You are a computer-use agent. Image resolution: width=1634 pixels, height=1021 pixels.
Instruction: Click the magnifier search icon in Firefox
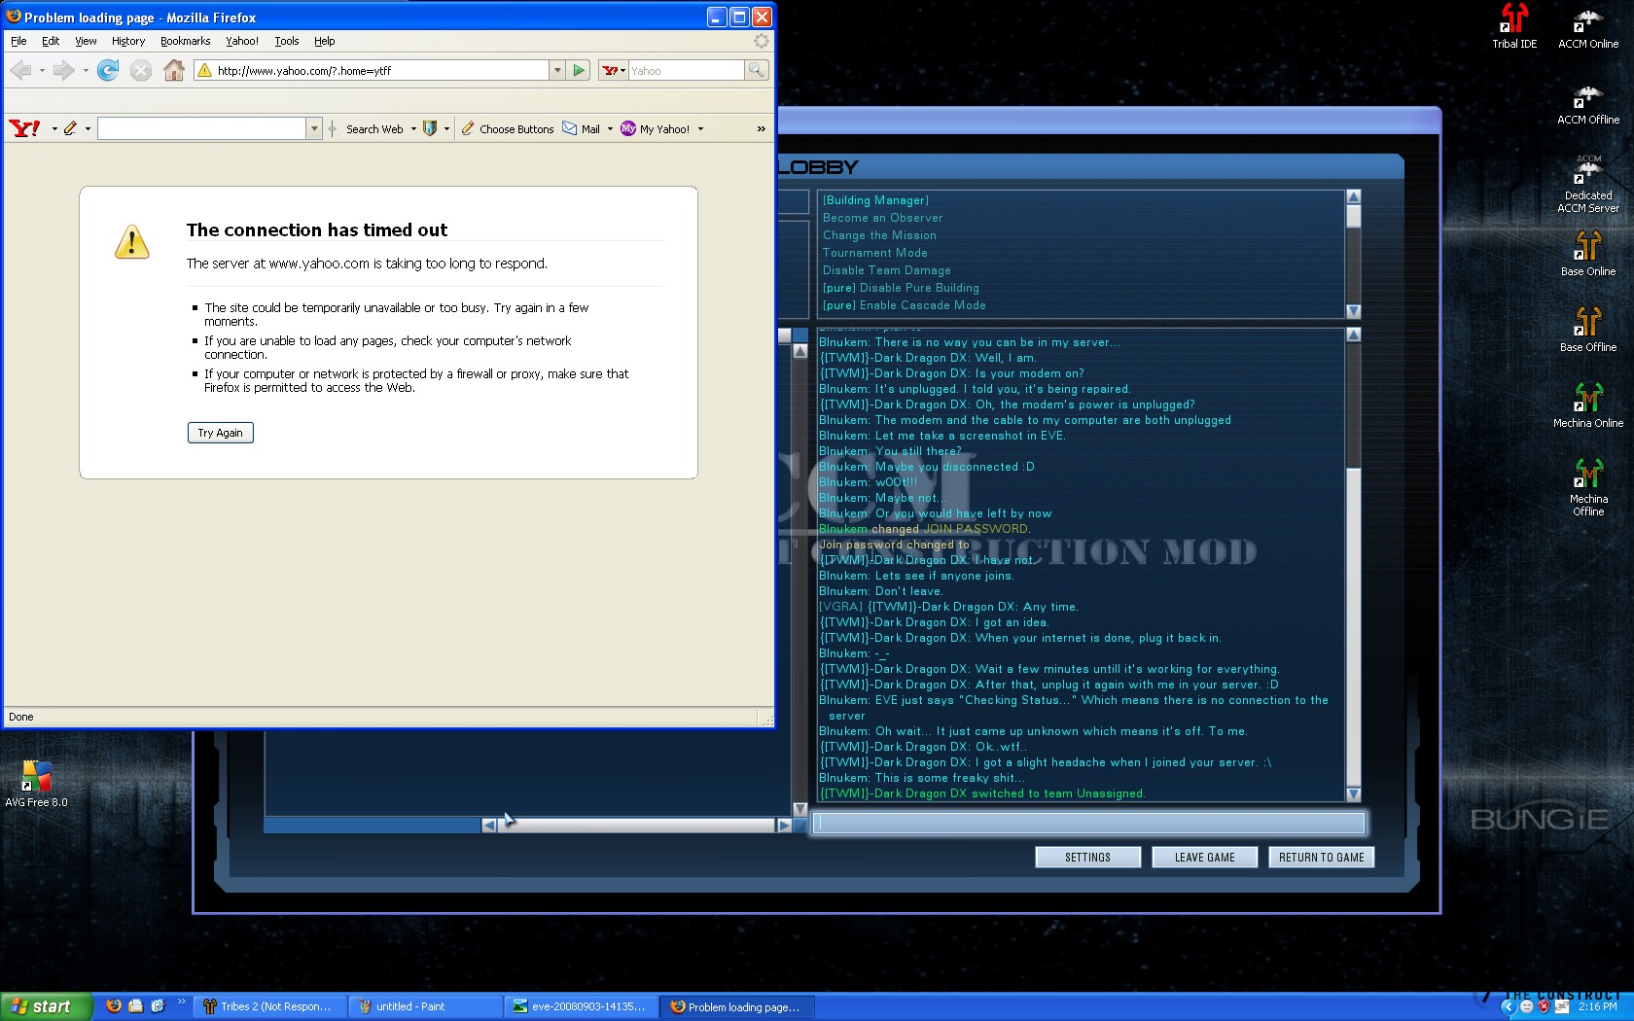pos(756,70)
